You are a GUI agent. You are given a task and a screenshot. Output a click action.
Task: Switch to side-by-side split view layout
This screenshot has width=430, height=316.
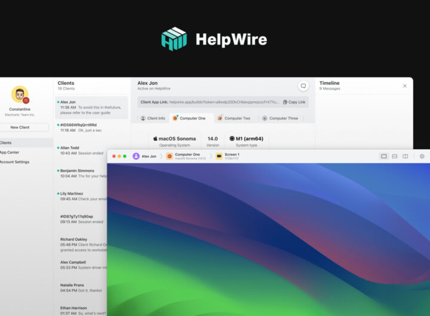tap(405, 156)
